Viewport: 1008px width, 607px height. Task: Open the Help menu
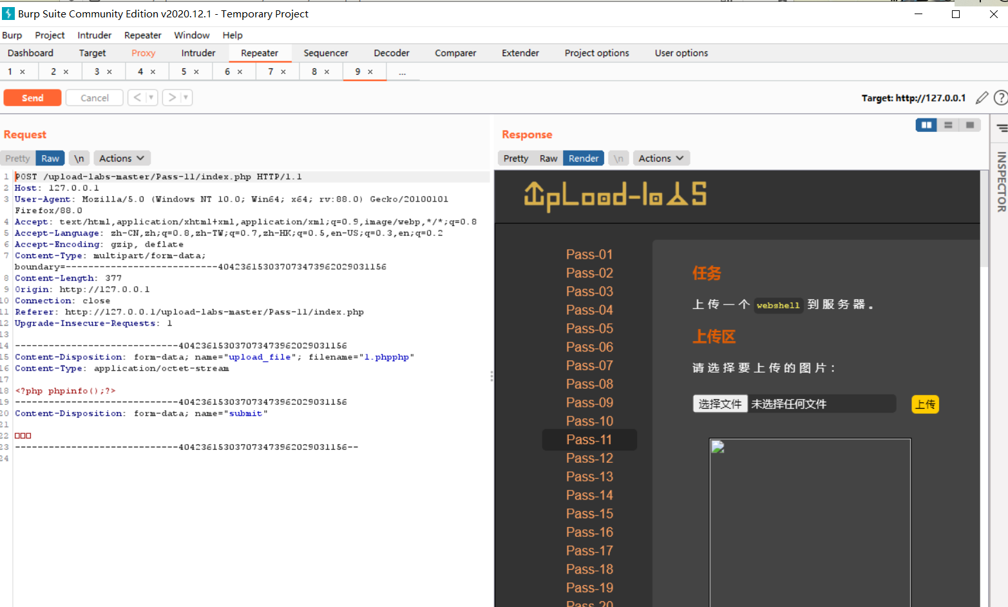coord(233,35)
